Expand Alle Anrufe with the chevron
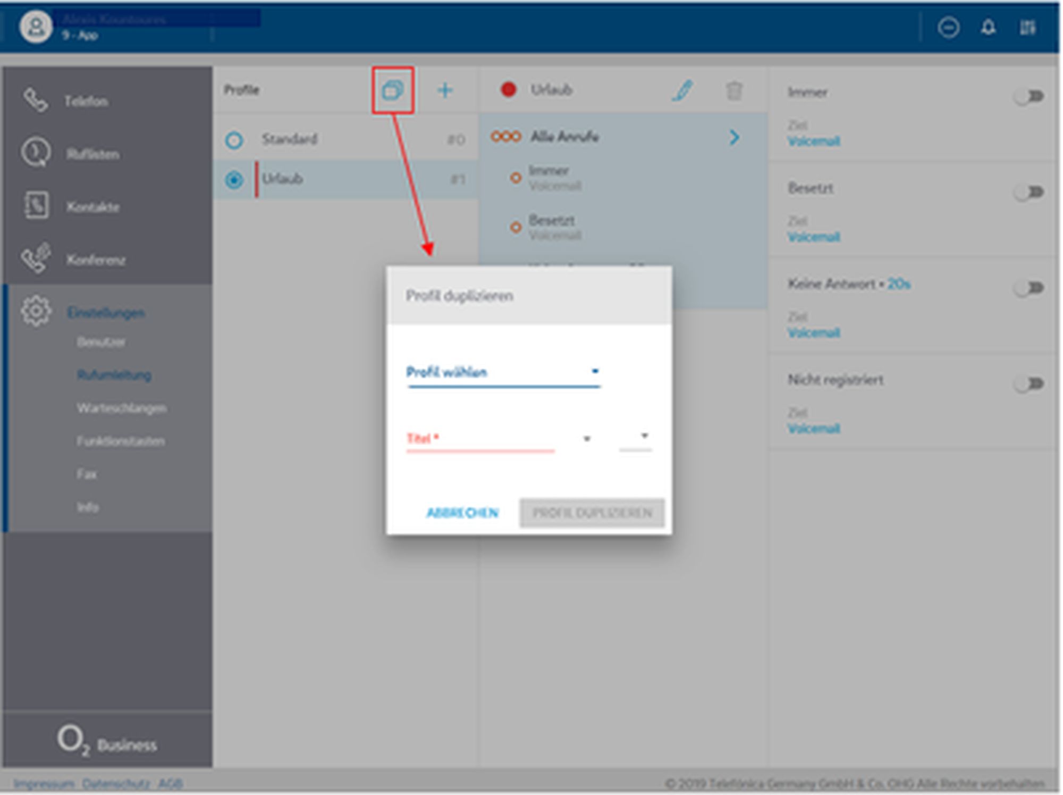This screenshot has height=795, width=1063. 735,138
